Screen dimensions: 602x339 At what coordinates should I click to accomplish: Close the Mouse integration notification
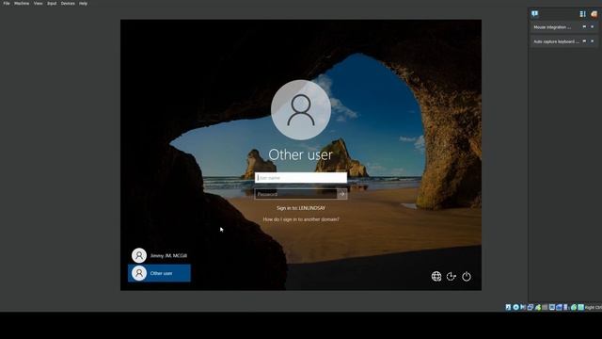(x=592, y=27)
